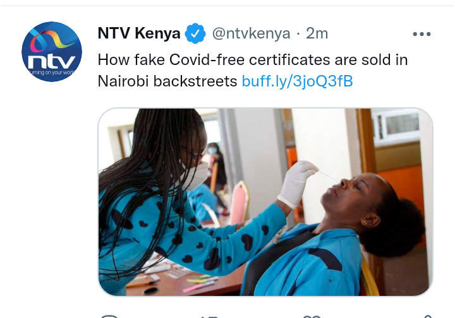
Task: Click the share icon below the tweet
Action: (x=427, y=316)
